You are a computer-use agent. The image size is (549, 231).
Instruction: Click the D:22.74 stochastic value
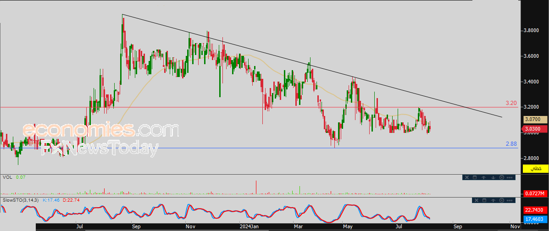point(72,200)
